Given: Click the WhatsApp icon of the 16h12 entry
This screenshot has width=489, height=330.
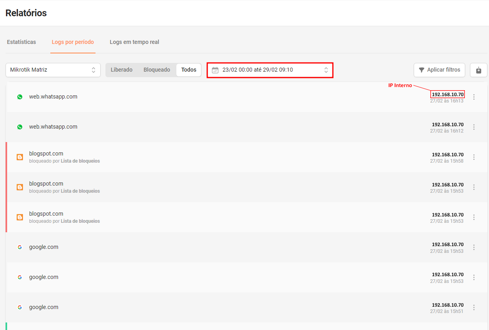Looking at the screenshot, I should [x=20, y=127].
